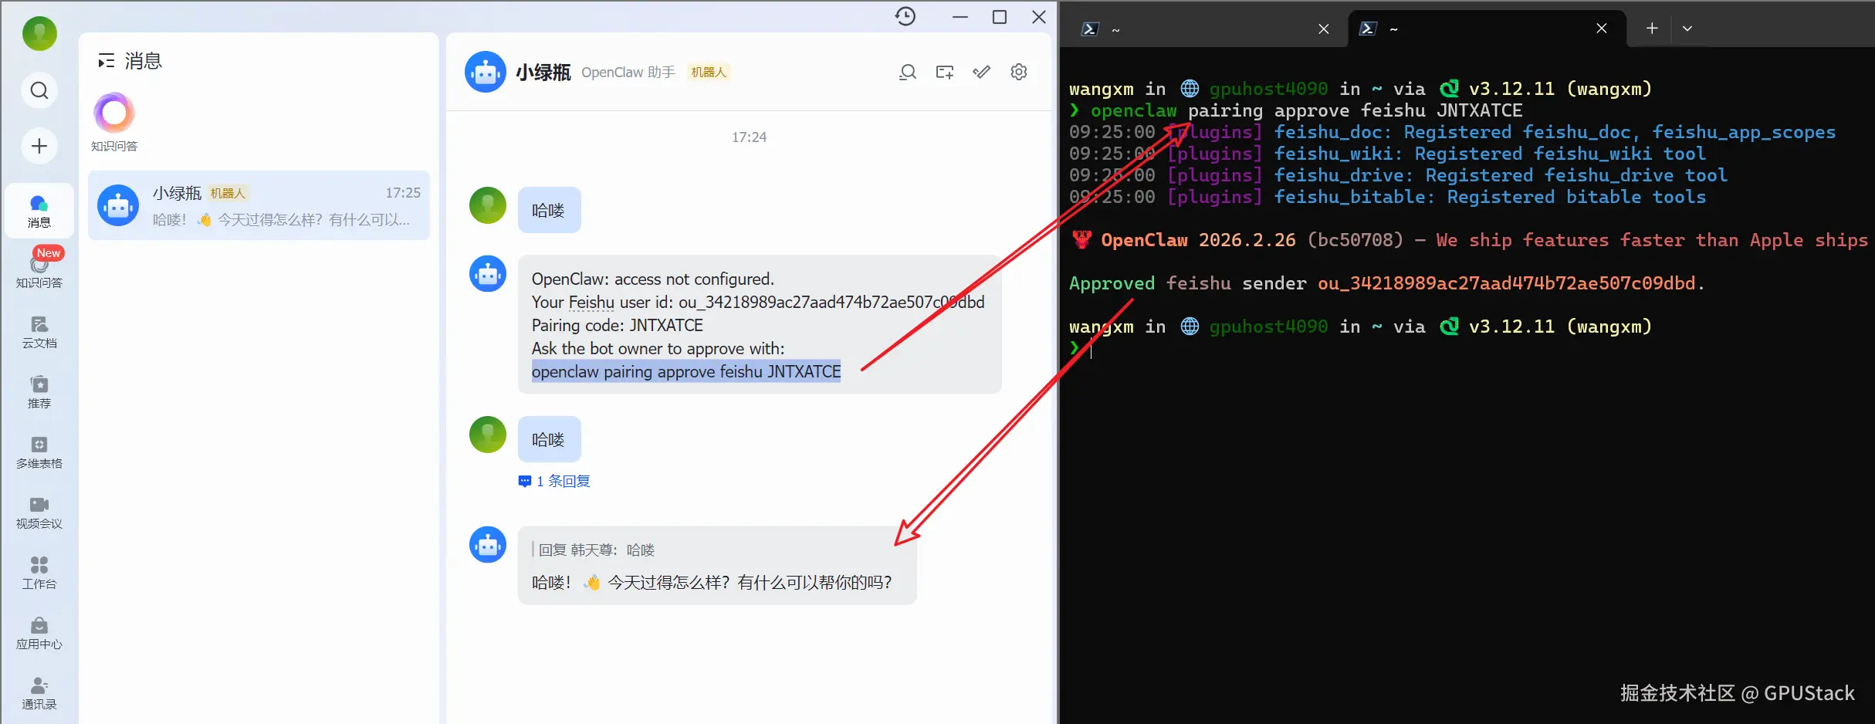Click the plus create button in sidebar
Image resolution: width=1875 pixels, height=724 pixels.
(x=39, y=146)
